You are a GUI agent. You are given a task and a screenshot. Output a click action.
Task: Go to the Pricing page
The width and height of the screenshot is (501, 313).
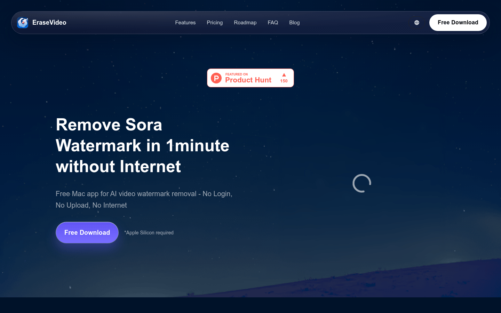tap(215, 23)
